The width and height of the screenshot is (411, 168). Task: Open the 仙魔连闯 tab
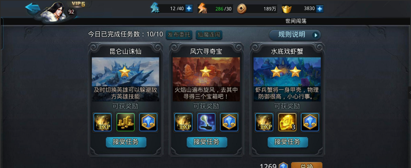pos(209,35)
